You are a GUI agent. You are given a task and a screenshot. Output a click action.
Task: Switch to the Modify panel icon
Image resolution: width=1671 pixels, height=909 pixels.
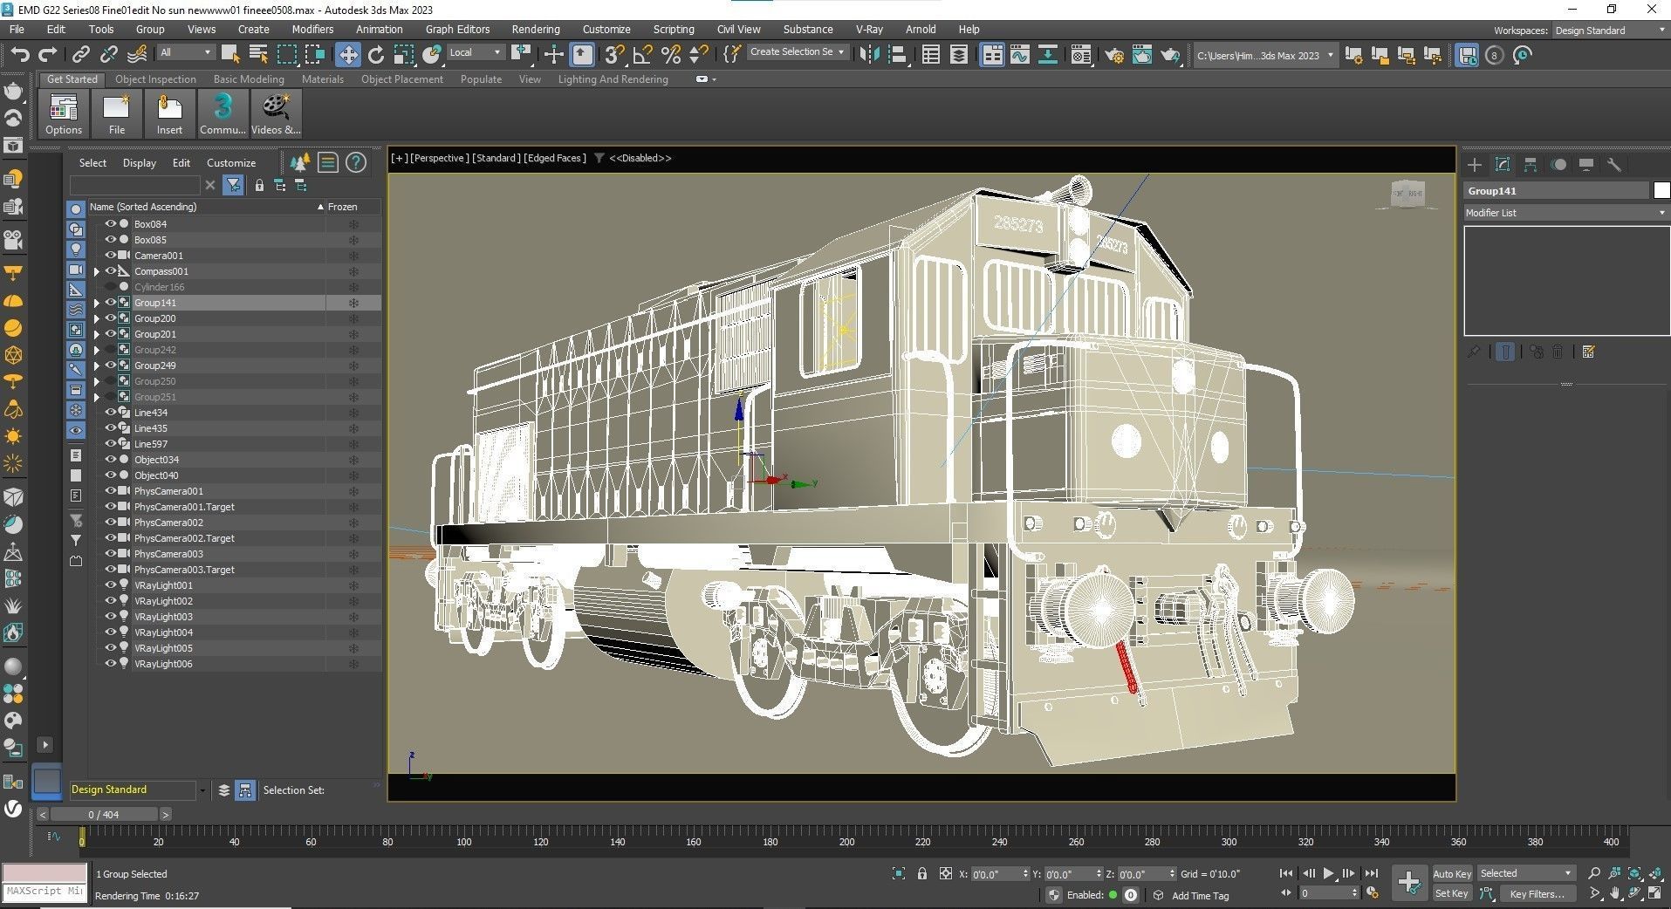click(x=1503, y=165)
